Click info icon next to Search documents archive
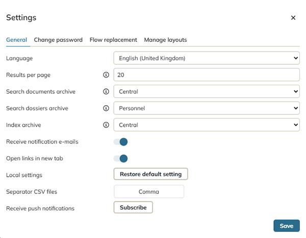Viewport: 306px width, 238px height. [106, 91]
